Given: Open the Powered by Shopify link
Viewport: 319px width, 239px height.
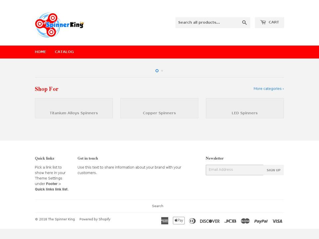Looking at the screenshot, I should [x=95, y=219].
